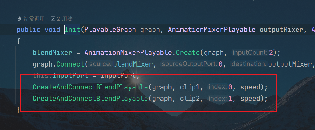
Task: Click the second CreateAndConnectBlendPlayable call
Action: point(90,98)
